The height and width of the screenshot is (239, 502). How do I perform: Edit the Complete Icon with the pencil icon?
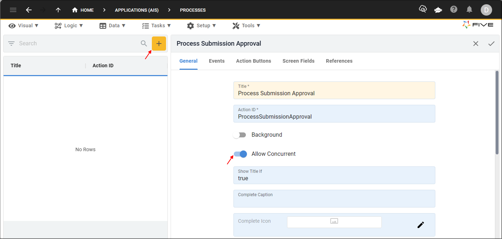coord(421,224)
